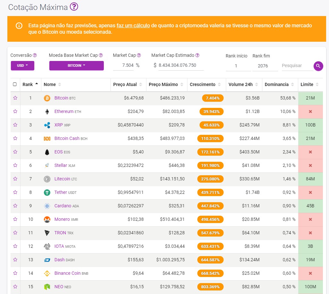The width and height of the screenshot is (329, 294).
Task: Sort by Preço Atual column
Action: [x=128, y=84]
